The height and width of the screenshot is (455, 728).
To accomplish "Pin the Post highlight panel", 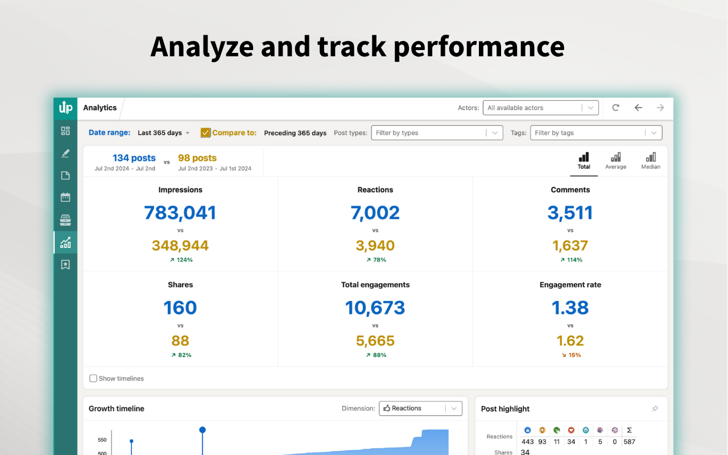I will [x=655, y=409].
